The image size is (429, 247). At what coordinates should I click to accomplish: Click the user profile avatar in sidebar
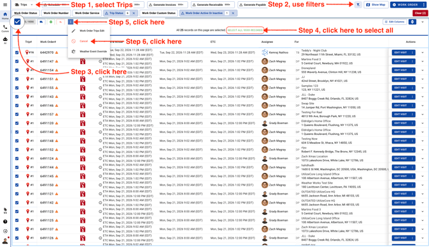click(x=5, y=241)
